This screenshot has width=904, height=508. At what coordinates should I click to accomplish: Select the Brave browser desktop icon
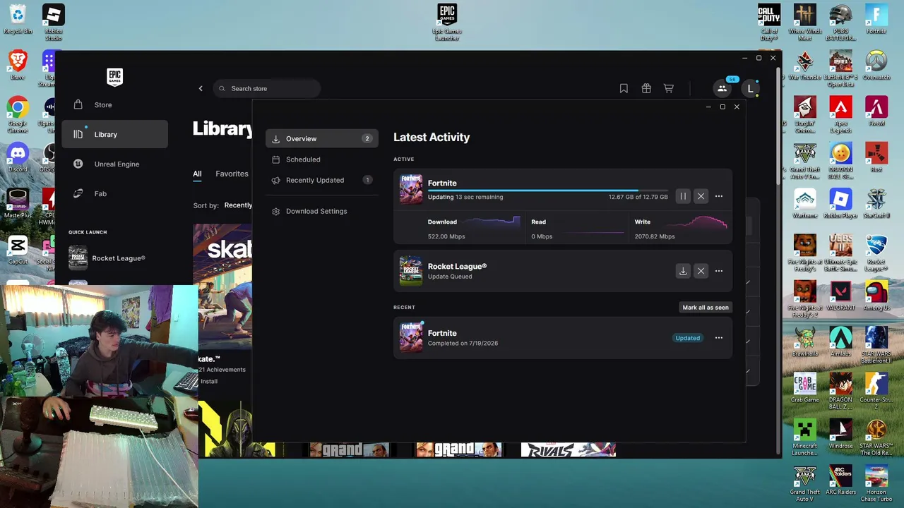tap(18, 65)
